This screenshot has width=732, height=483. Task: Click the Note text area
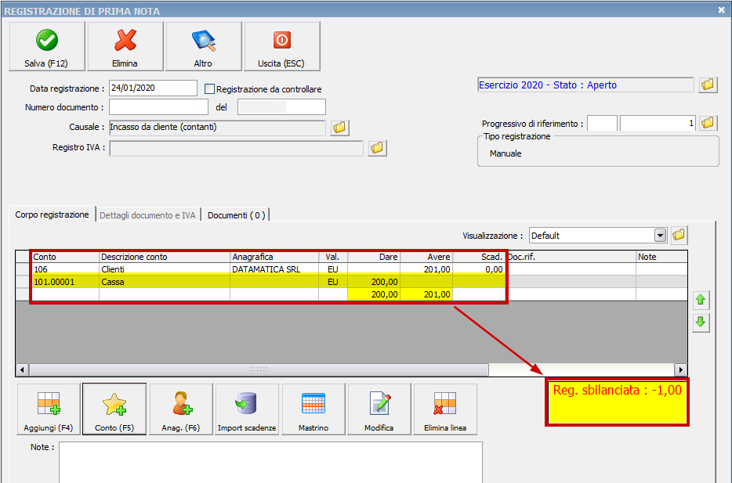(x=270, y=463)
